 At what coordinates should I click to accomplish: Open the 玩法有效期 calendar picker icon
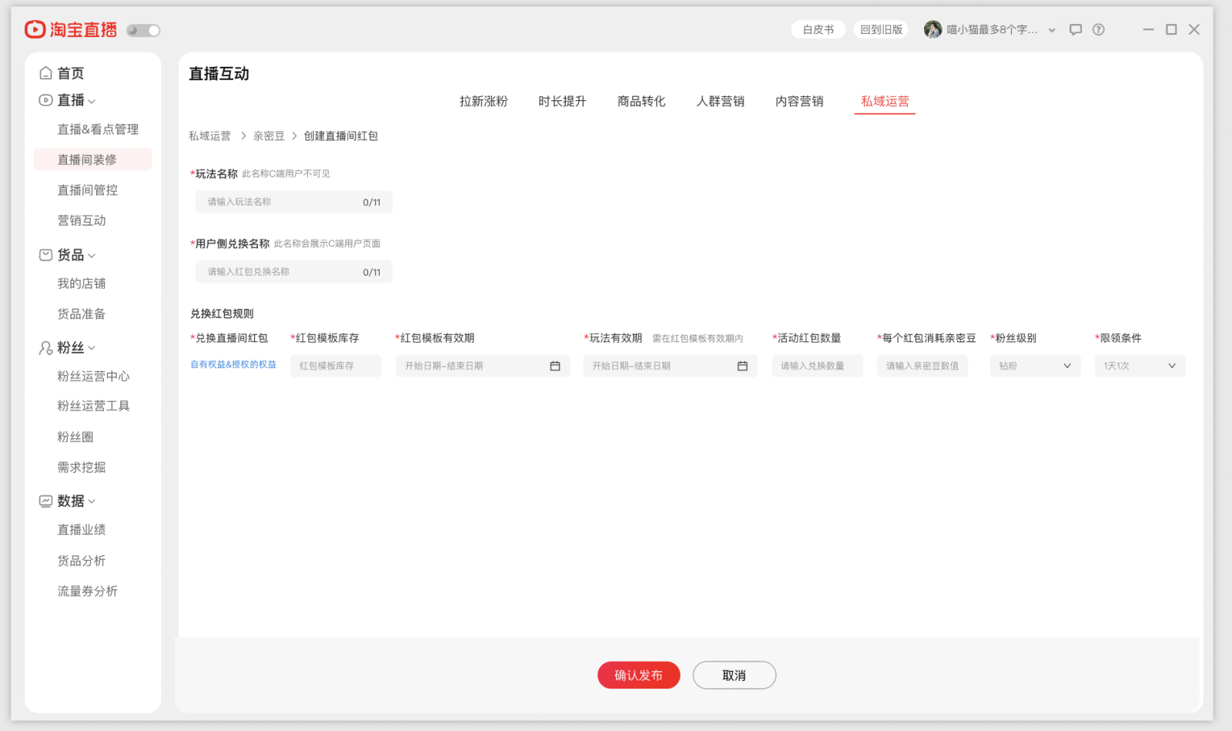click(742, 366)
